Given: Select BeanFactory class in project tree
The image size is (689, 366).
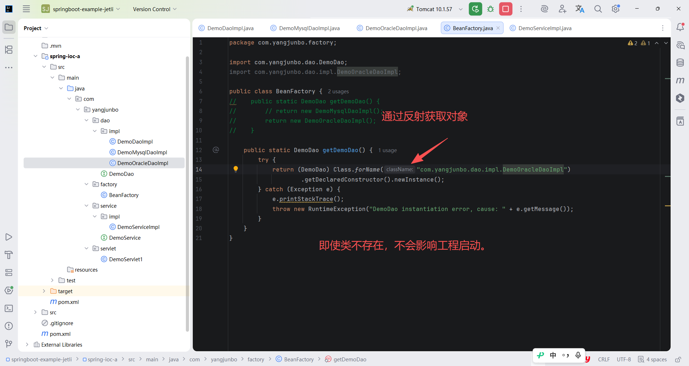Looking at the screenshot, I should (119, 195).
